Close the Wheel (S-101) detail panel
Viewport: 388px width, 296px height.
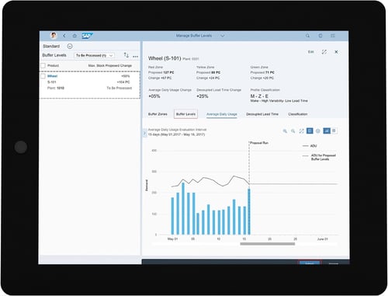coord(336,52)
